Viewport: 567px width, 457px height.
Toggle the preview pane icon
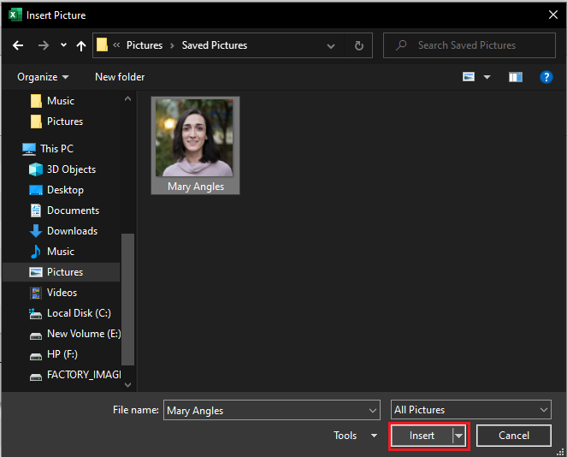(515, 77)
